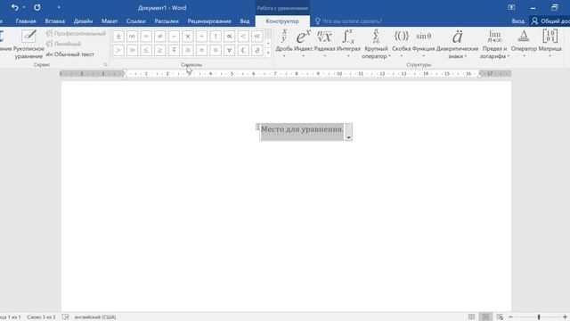The image size is (570, 321).
Task: Switch to read mode view
Action: pyautogui.click(x=471, y=317)
